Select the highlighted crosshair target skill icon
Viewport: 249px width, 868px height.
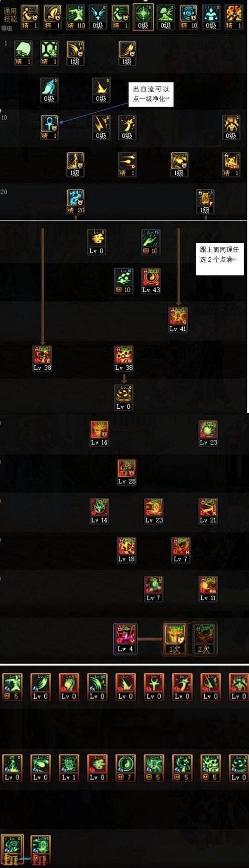tap(143, 17)
